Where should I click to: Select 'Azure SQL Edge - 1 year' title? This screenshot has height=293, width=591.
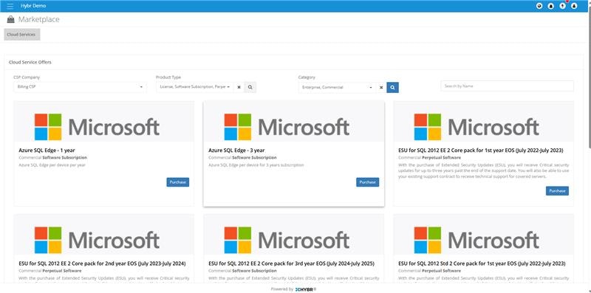coord(47,151)
